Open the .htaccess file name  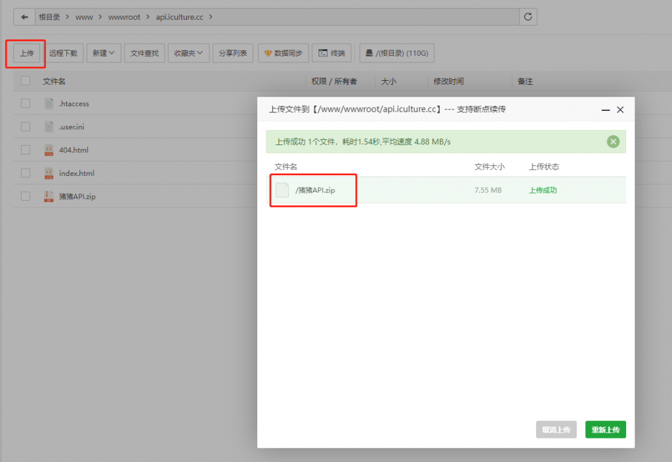tap(74, 104)
